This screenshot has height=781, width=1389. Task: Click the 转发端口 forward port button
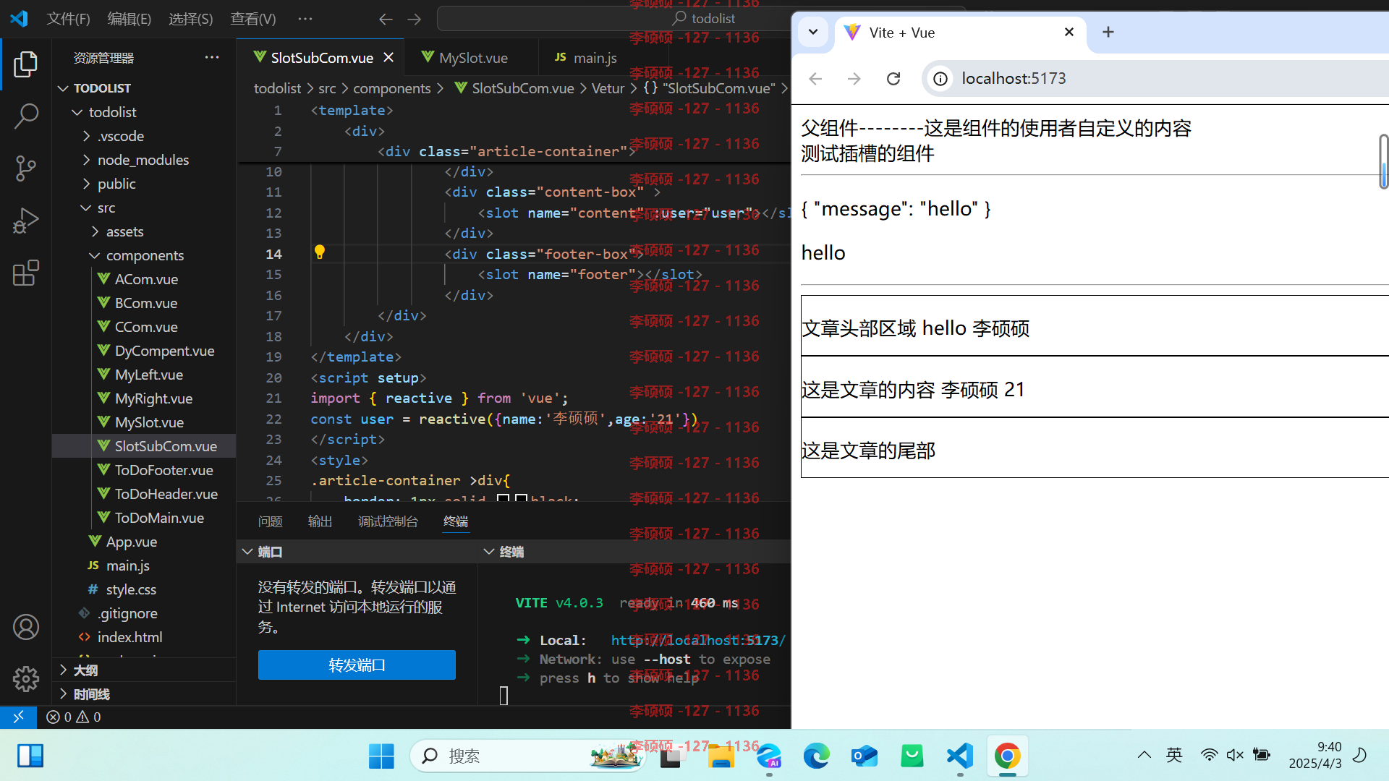pyautogui.click(x=357, y=665)
